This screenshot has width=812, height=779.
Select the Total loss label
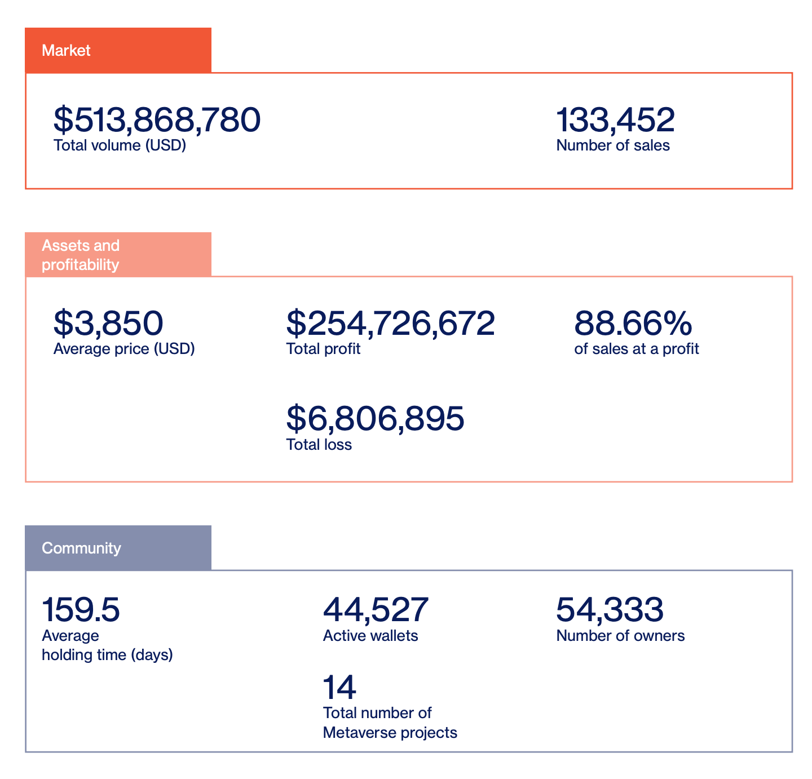(x=319, y=445)
